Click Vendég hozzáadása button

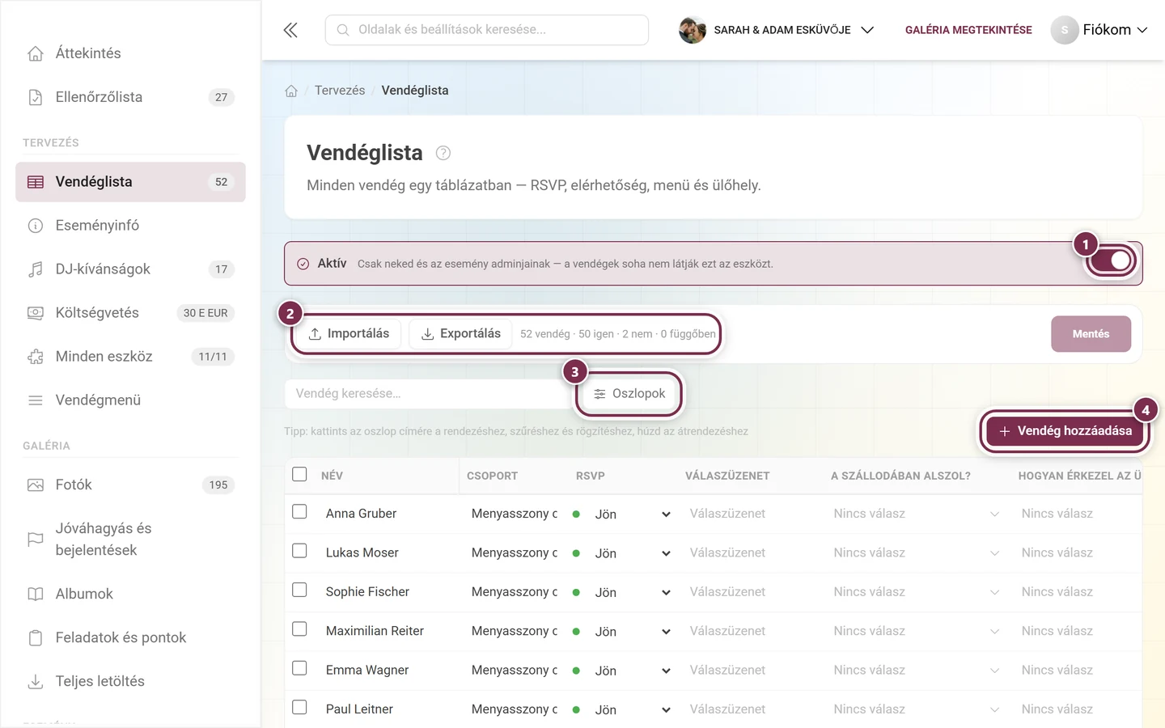[1065, 431]
